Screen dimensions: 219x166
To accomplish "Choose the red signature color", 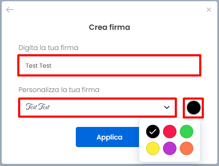I will (x=170, y=132).
